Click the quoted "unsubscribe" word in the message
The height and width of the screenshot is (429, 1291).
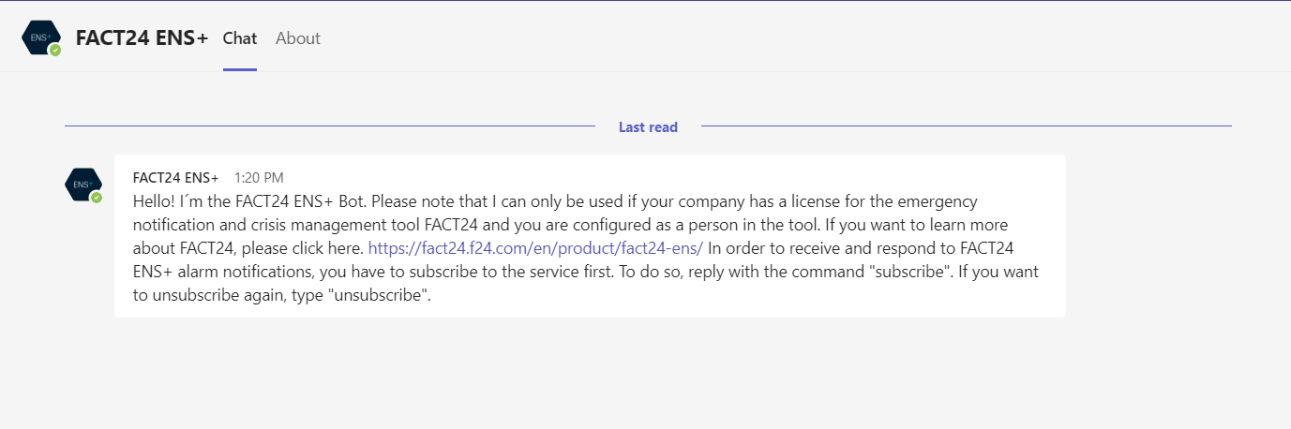coord(379,296)
